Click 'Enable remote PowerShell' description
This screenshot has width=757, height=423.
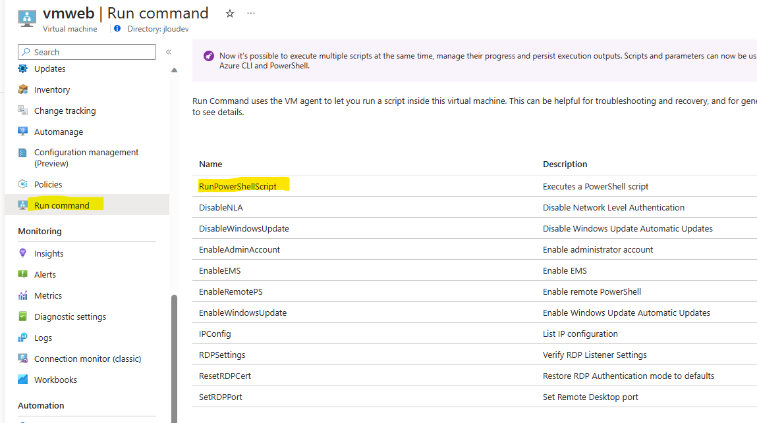click(x=592, y=292)
